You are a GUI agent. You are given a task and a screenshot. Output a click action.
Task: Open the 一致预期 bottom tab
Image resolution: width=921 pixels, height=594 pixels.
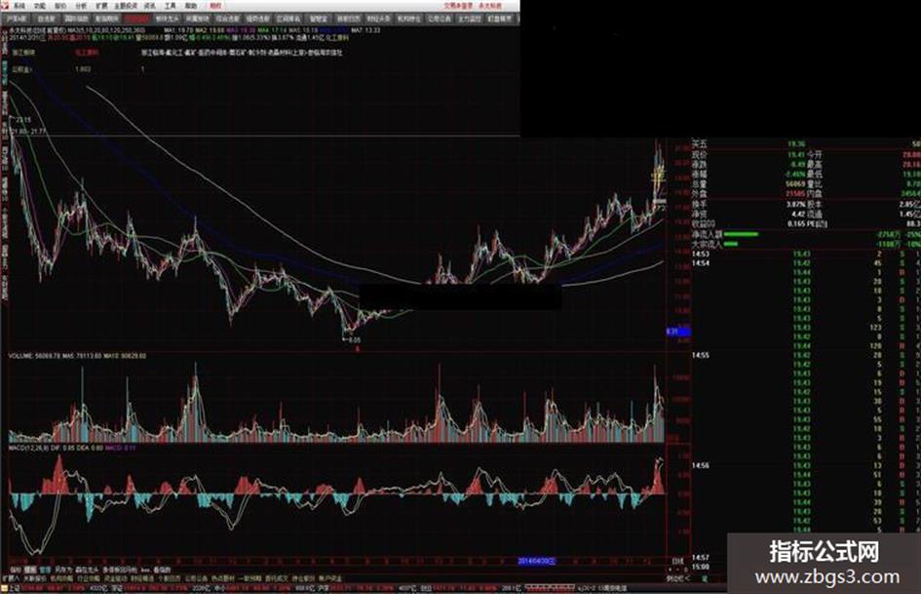(250, 578)
